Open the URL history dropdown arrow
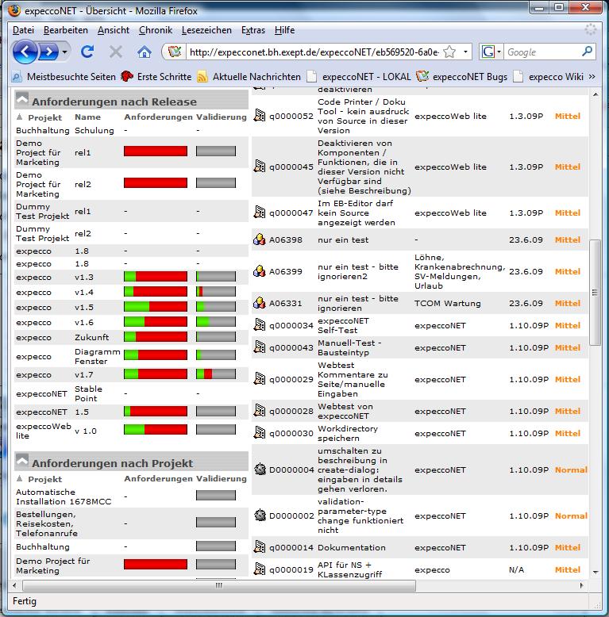609x617 pixels. point(466,52)
